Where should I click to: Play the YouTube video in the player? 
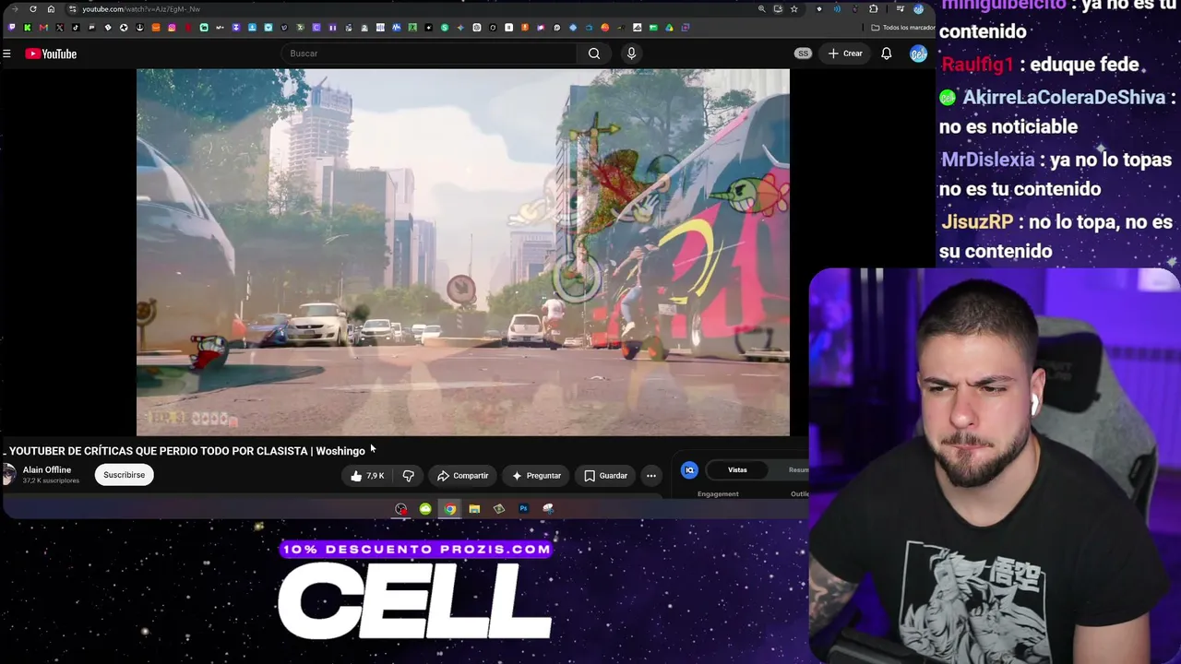click(x=463, y=252)
